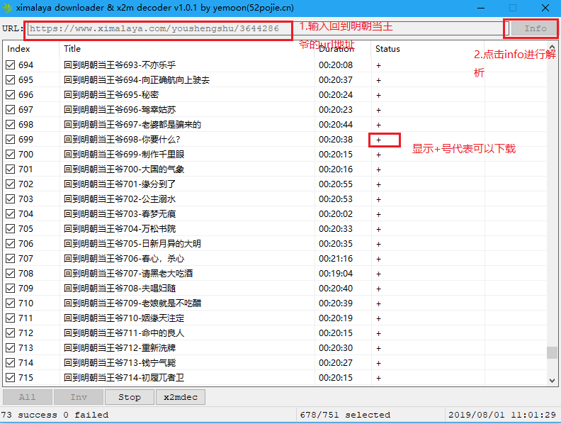Select the title 回到明朝当王爷705-日新月异的大明
Screen dimensions: 561x424
pyautogui.click(x=132, y=243)
